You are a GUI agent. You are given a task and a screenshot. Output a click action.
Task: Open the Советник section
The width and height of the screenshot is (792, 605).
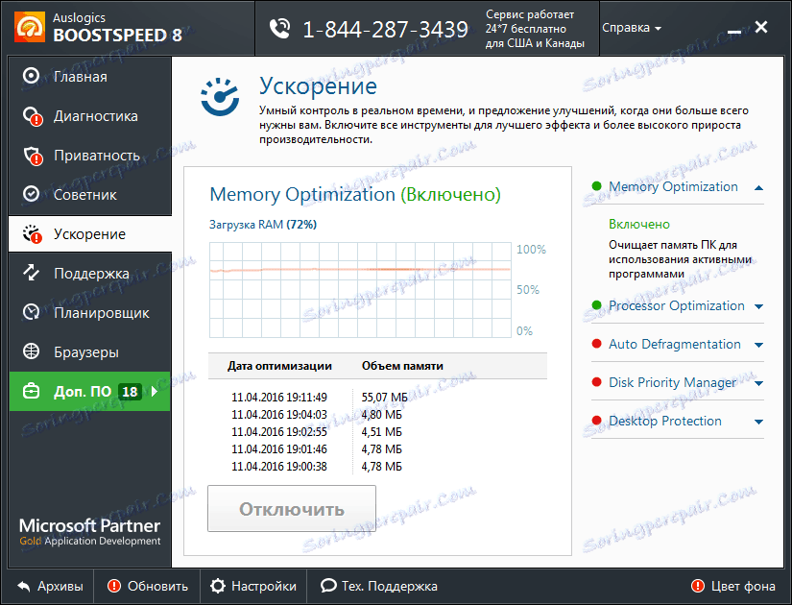coord(90,195)
